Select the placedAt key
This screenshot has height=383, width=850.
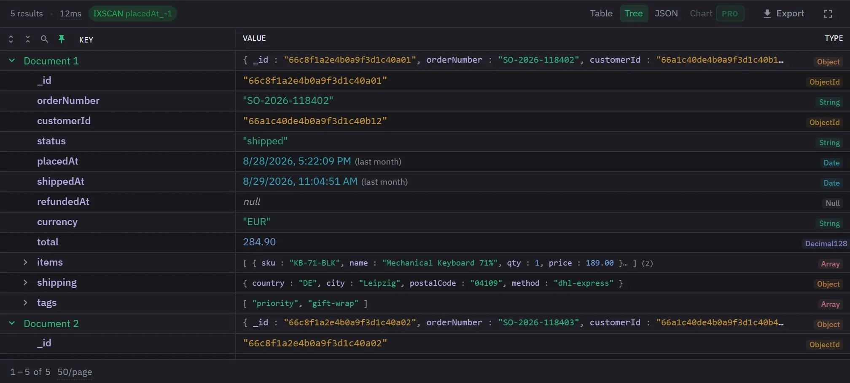tap(58, 161)
